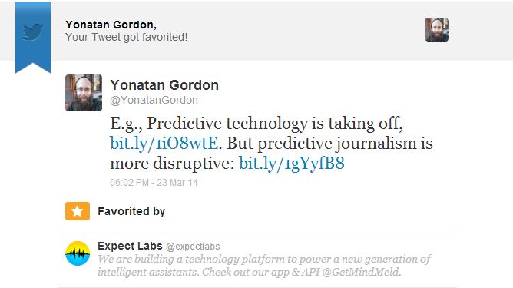Select the "Favorited by" heading
The image size is (513, 288).
(x=131, y=211)
